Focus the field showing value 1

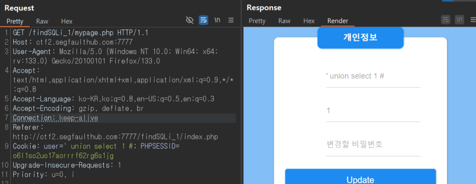[373, 110]
